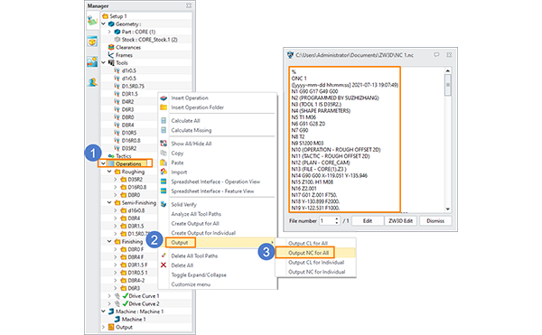Collapse the Tools node
Viewport: 542px width, 335px height.
(104, 63)
